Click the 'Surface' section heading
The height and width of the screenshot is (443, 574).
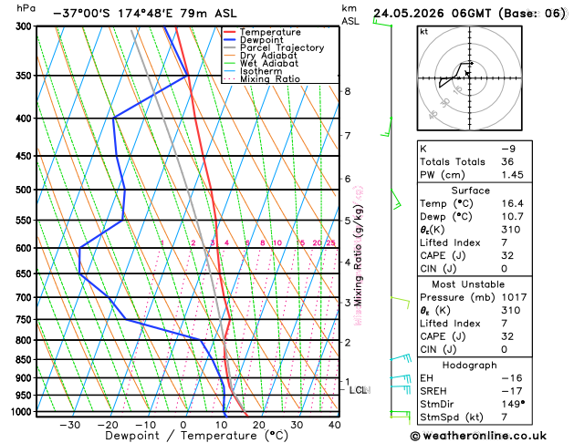(x=470, y=191)
